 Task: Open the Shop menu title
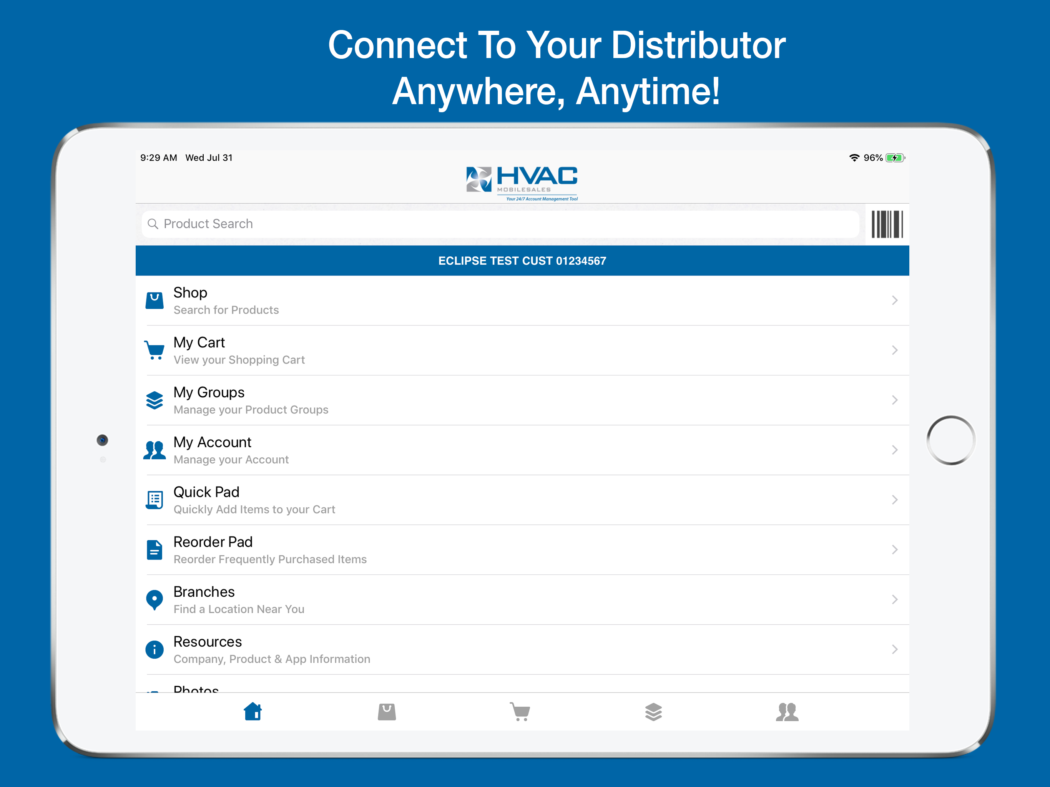click(x=190, y=292)
